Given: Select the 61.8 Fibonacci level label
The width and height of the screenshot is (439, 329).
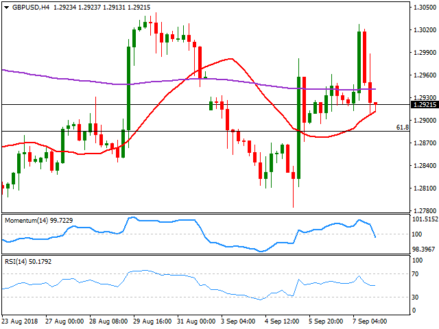Looking at the screenshot, I should click(403, 127).
